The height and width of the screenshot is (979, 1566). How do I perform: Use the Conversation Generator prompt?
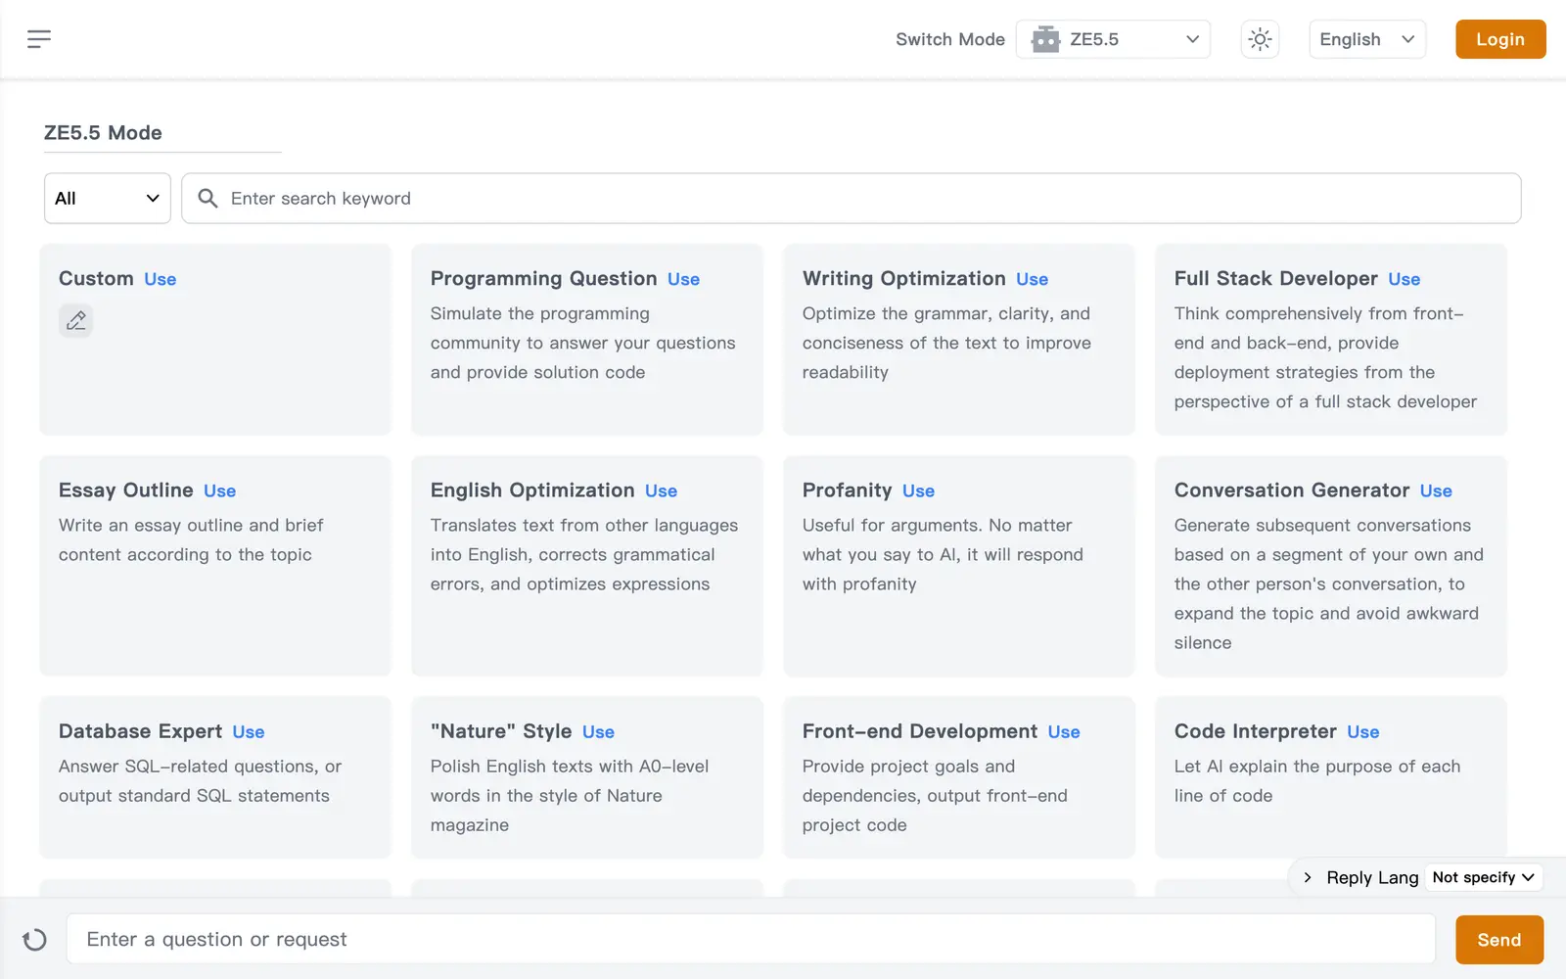pos(1436,490)
